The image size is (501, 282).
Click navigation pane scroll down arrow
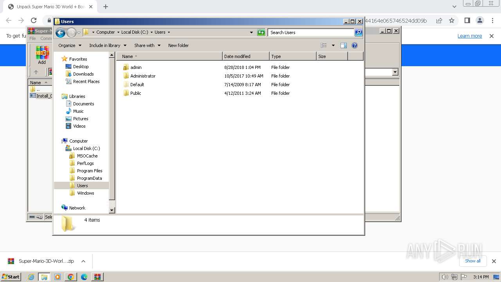(x=112, y=210)
